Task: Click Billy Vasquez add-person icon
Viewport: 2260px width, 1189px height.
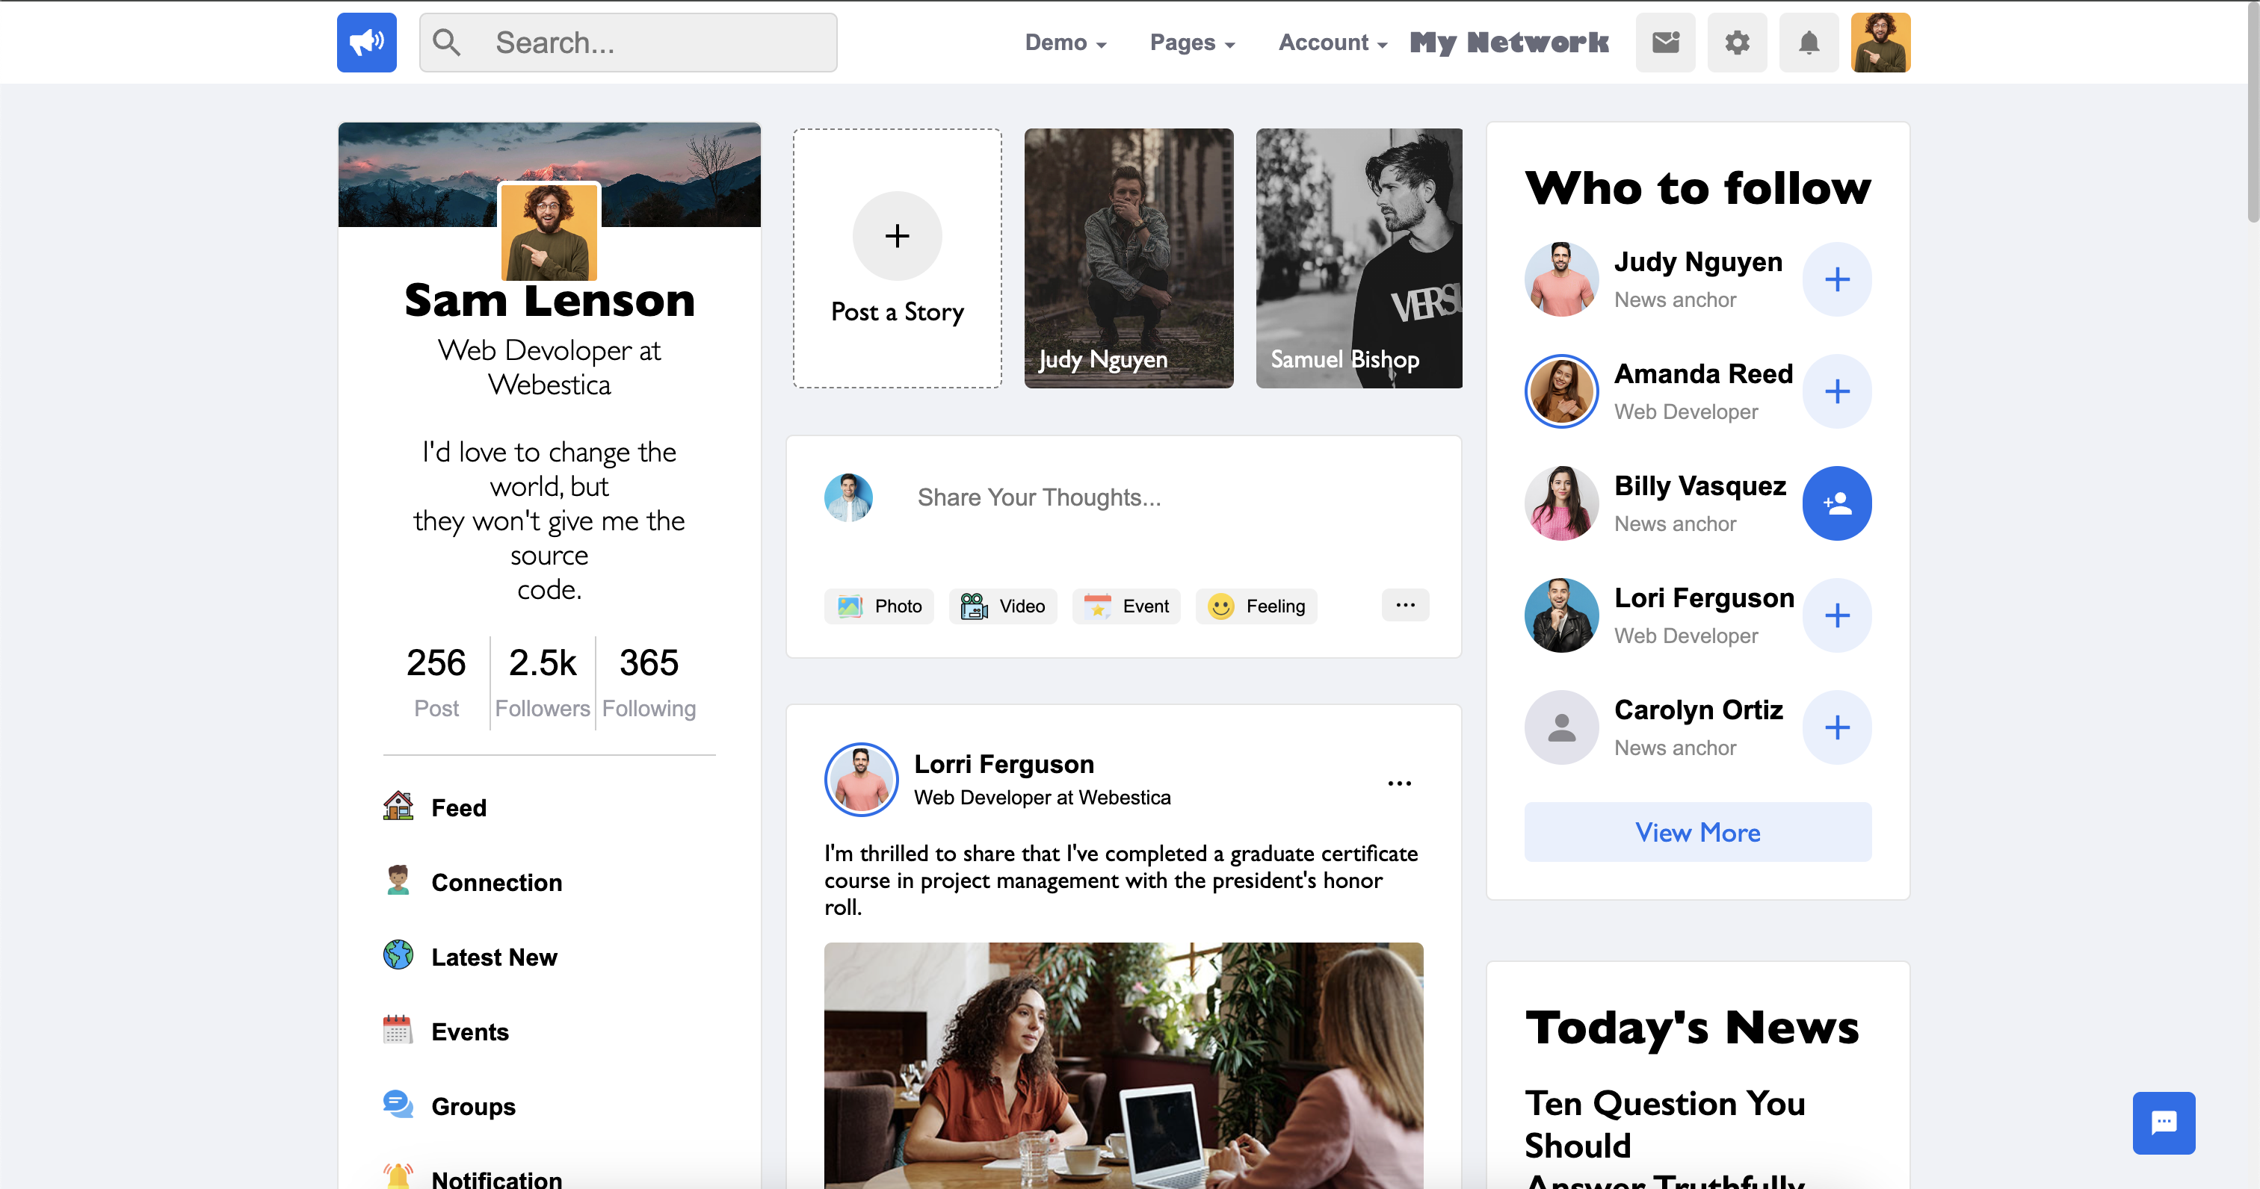Action: tap(1837, 503)
